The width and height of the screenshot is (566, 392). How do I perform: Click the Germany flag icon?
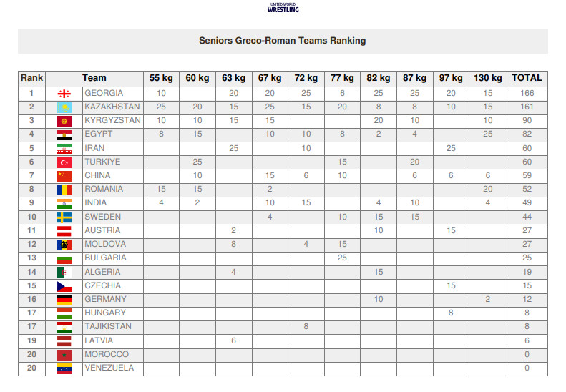(64, 300)
